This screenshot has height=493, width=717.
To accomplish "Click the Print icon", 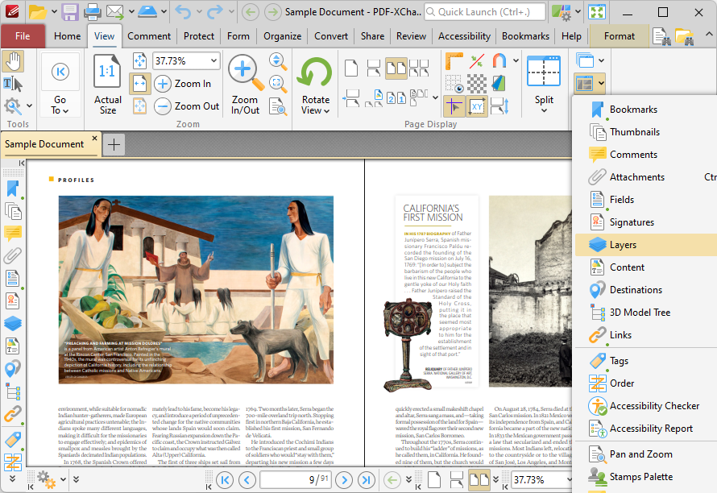I will pyautogui.click(x=93, y=12).
